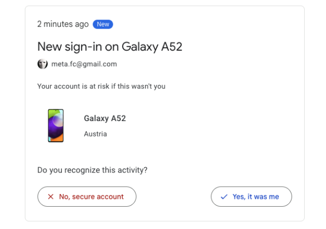
Task: Click the bold "Galaxy A52" device name
Action: click(x=105, y=118)
